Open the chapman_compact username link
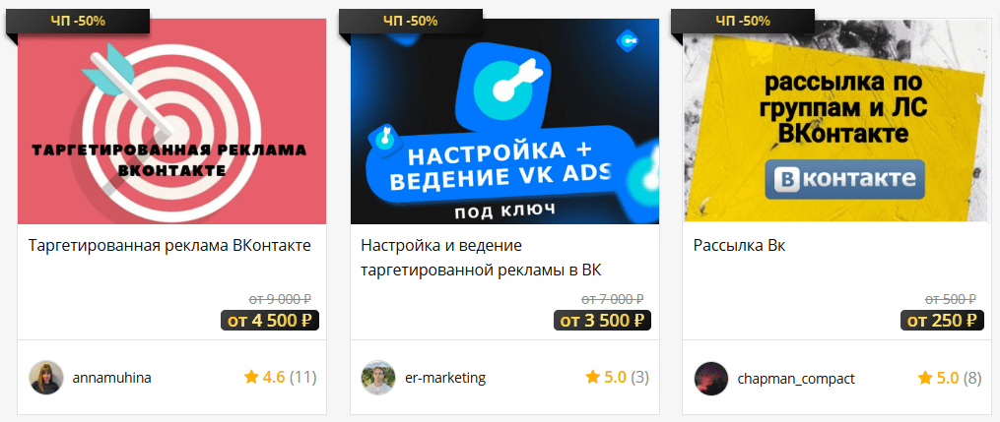 coord(796,379)
